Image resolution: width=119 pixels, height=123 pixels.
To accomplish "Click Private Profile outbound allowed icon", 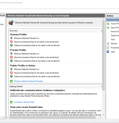I will [11, 61].
